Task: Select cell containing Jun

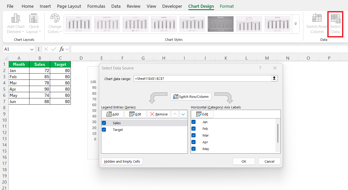Action: (x=19, y=101)
